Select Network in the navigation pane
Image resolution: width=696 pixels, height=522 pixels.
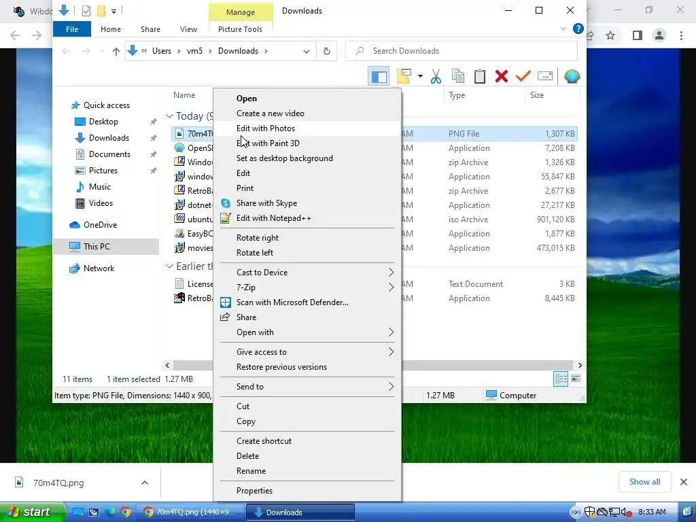(x=99, y=268)
